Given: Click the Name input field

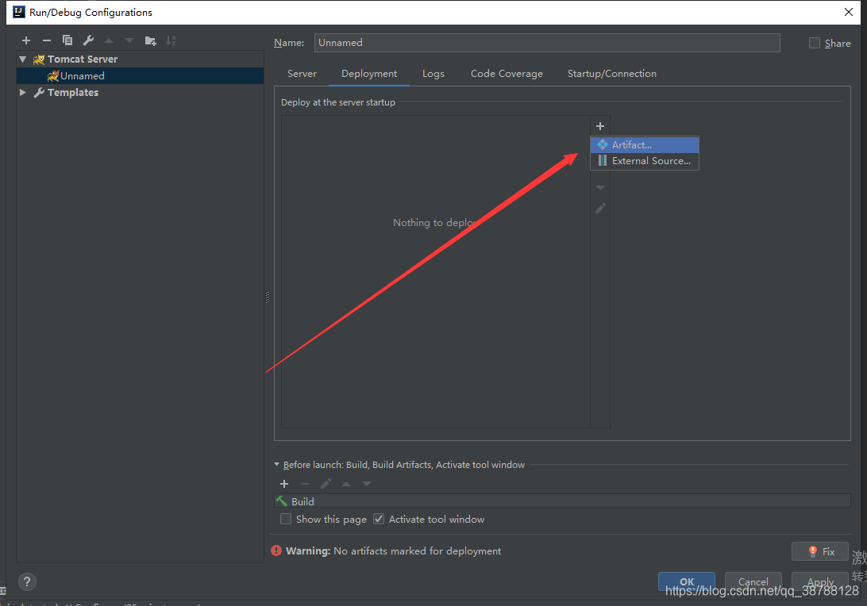Looking at the screenshot, I should 547,43.
